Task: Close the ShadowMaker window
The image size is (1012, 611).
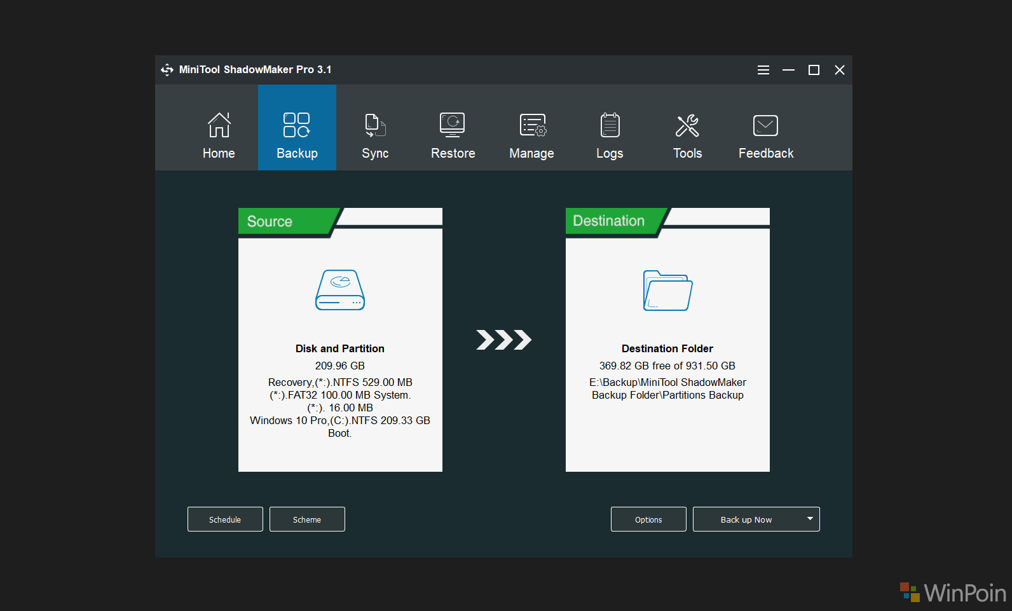Action: [x=840, y=70]
